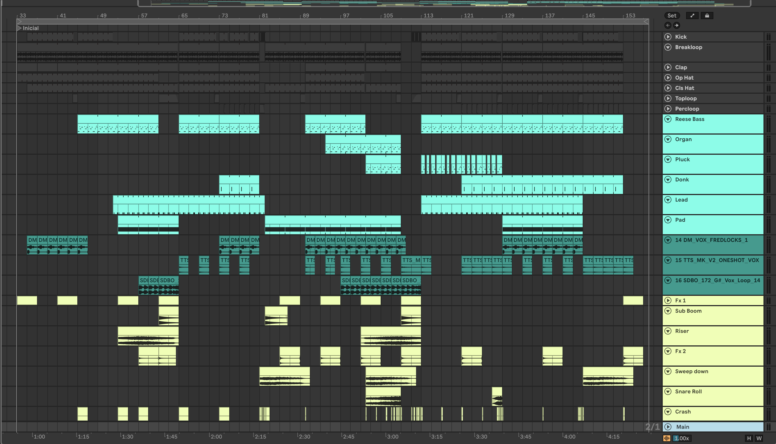Image resolution: width=776 pixels, height=444 pixels.
Task: Fold the 15 TTS_MK_V2_ONESHOT_VOX track
Action: [x=668, y=260]
